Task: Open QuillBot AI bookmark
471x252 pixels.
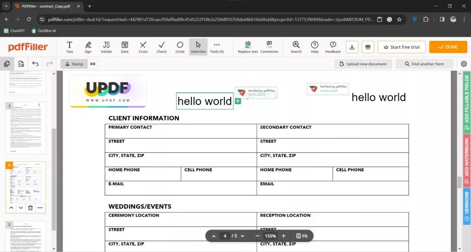Action: tap(44, 31)
